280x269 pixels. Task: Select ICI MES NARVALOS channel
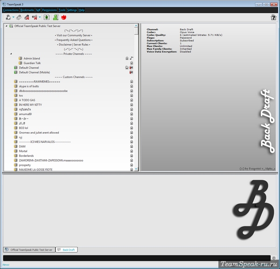[45, 142]
